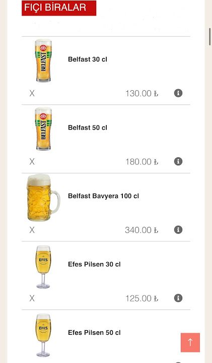
Task: Open the Efes Pilsen 30 cl title
Action: (x=94, y=264)
